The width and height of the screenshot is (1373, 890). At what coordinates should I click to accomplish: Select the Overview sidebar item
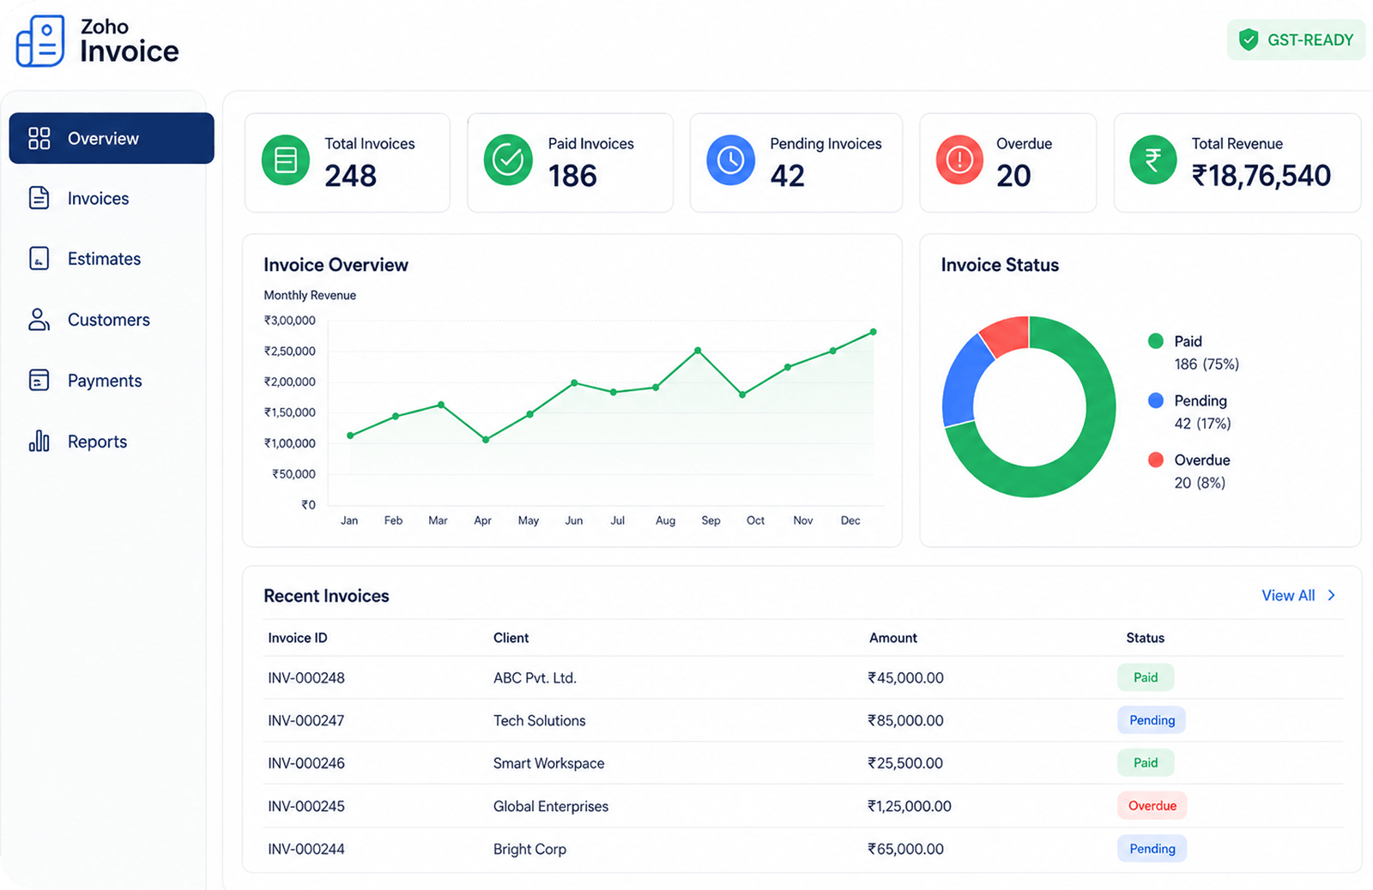[112, 138]
